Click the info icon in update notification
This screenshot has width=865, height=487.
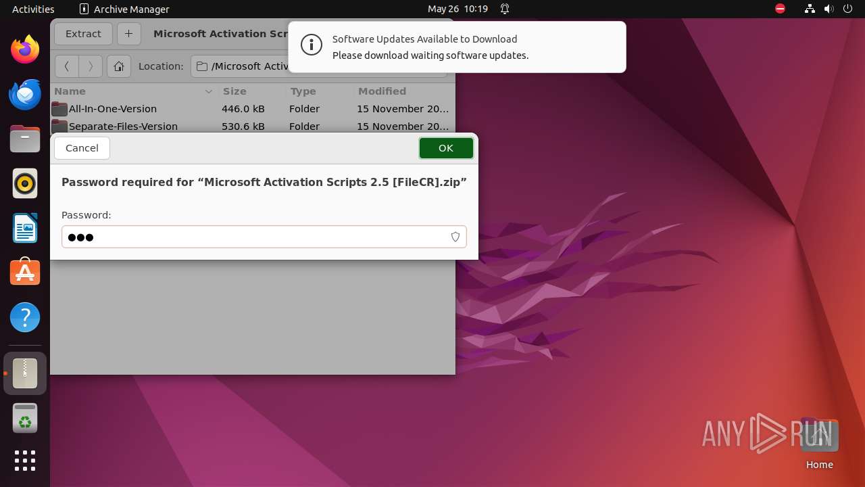pos(312,45)
